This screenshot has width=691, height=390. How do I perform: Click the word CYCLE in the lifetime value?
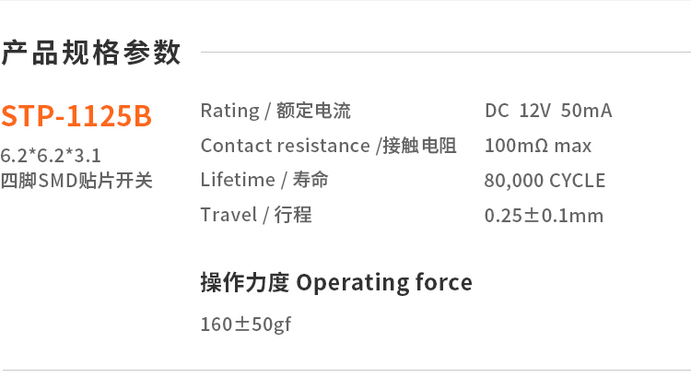(578, 181)
